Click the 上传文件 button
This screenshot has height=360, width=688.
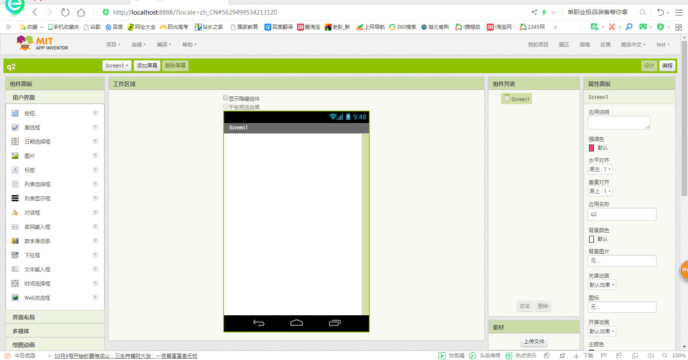(534, 342)
